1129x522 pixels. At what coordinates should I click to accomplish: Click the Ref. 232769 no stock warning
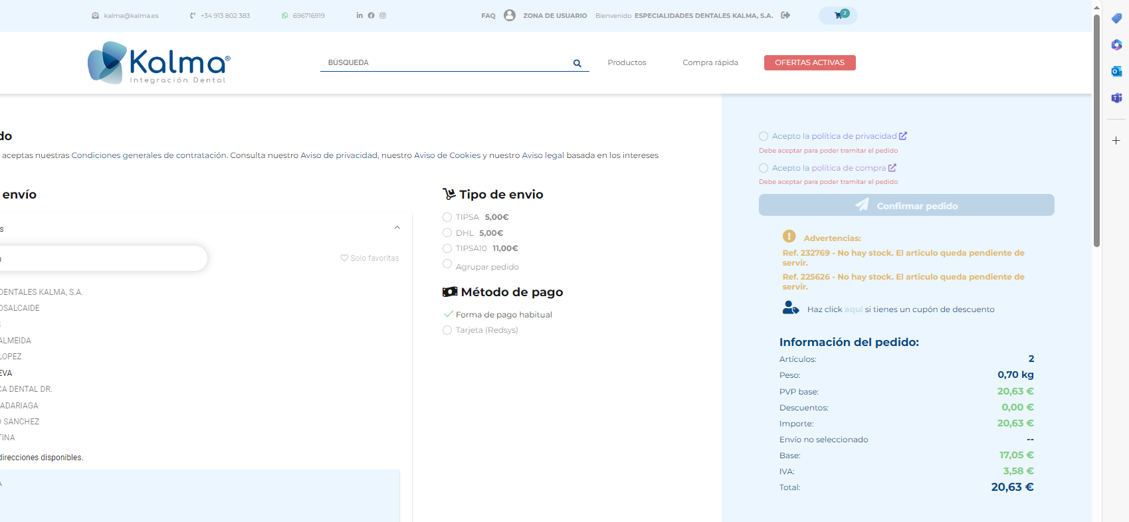tap(904, 258)
